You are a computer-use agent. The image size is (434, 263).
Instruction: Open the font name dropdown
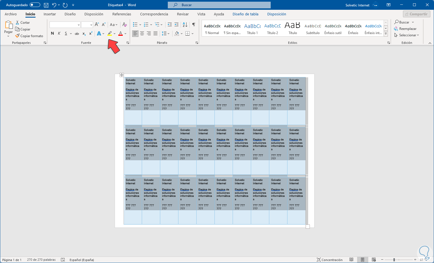pyautogui.click(x=79, y=25)
